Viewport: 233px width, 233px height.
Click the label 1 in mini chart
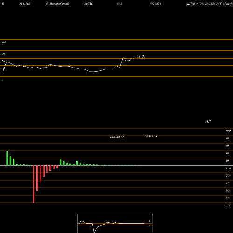(149, 221)
